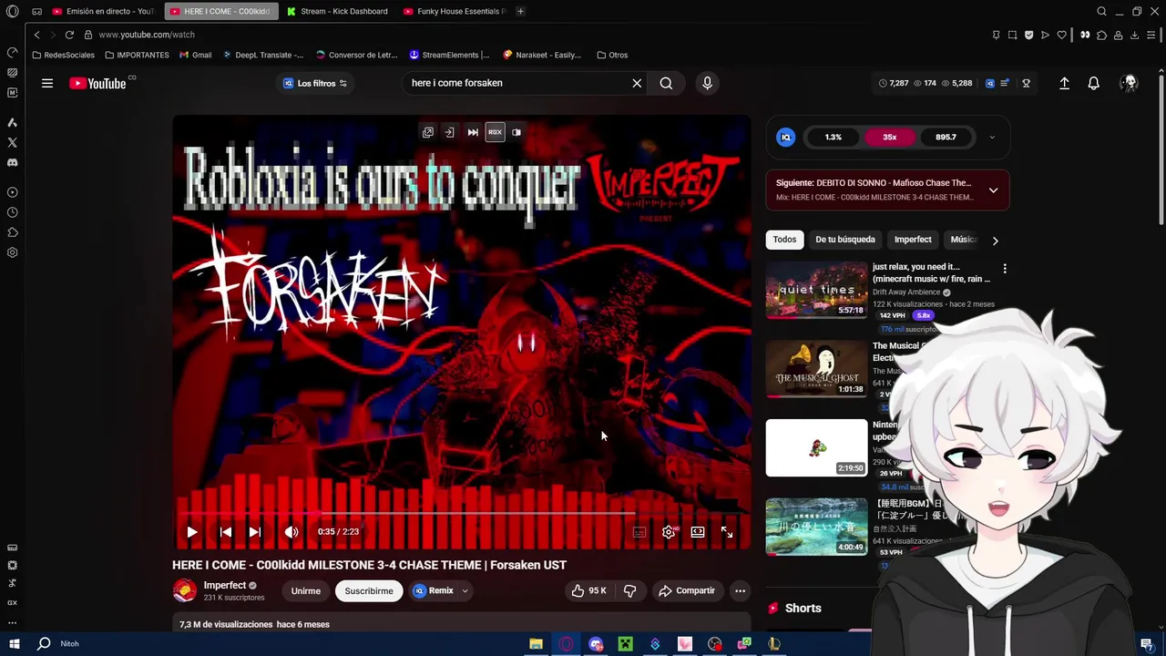This screenshot has width=1166, height=656.
Task: Toggle subtitles button in player
Action: click(x=639, y=532)
